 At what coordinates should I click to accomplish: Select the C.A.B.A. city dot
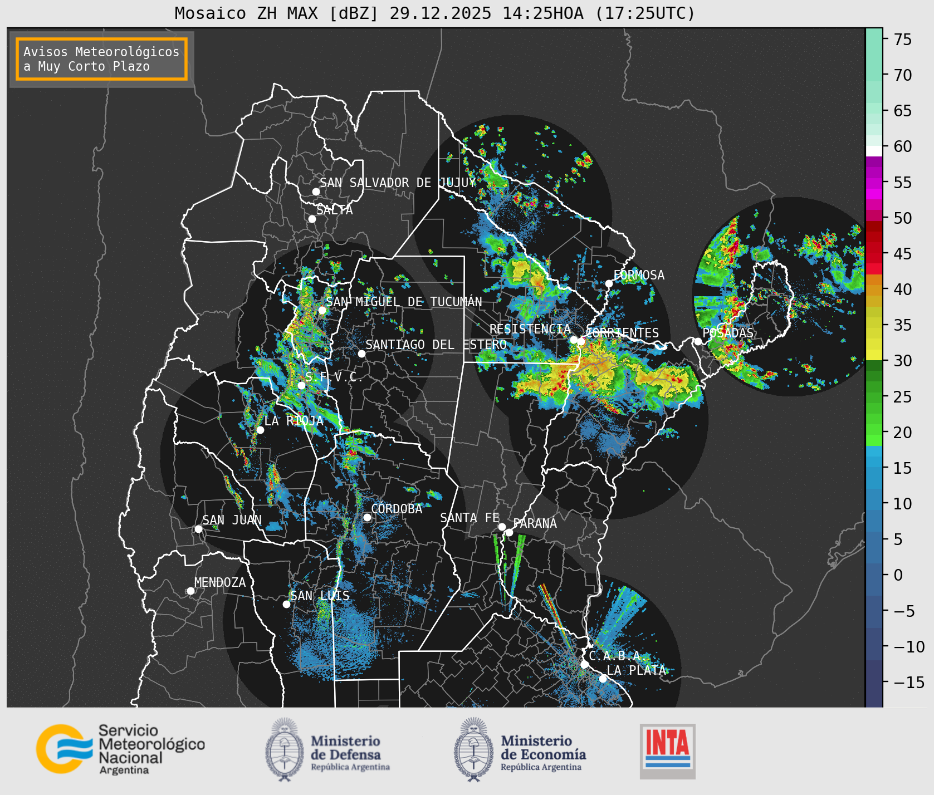584,664
